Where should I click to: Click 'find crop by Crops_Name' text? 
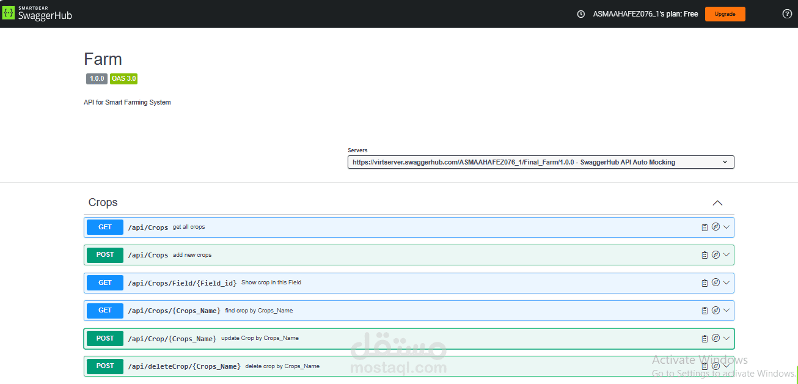coord(259,311)
